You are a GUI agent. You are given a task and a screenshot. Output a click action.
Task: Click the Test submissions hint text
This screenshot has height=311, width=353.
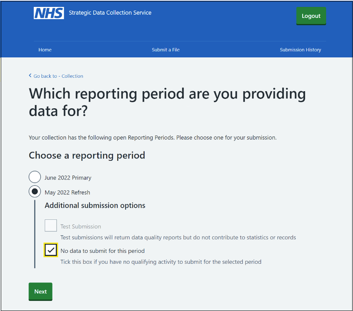coord(178,238)
